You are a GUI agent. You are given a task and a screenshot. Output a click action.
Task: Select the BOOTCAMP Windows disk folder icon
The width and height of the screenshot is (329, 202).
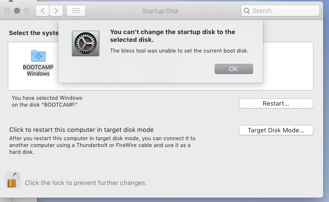[x=38, y=55]
